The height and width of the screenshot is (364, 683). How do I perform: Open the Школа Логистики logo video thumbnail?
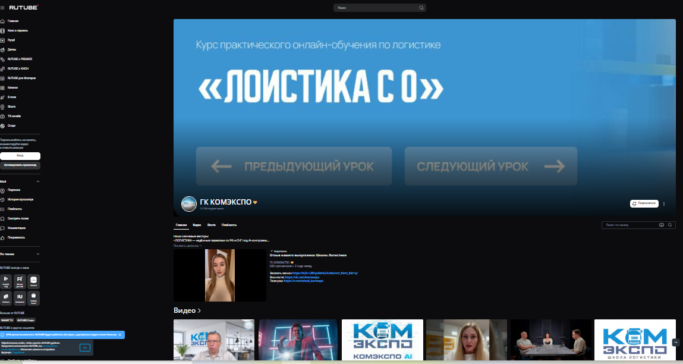pos(635,340)
